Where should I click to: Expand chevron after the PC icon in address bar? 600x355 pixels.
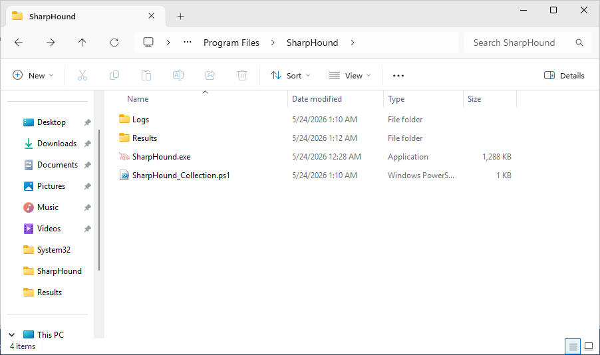tap(168, 43)
